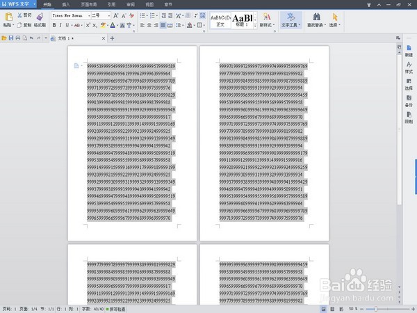
Task: Close the 文档 1 document tab
Action: tap(104, 38)
